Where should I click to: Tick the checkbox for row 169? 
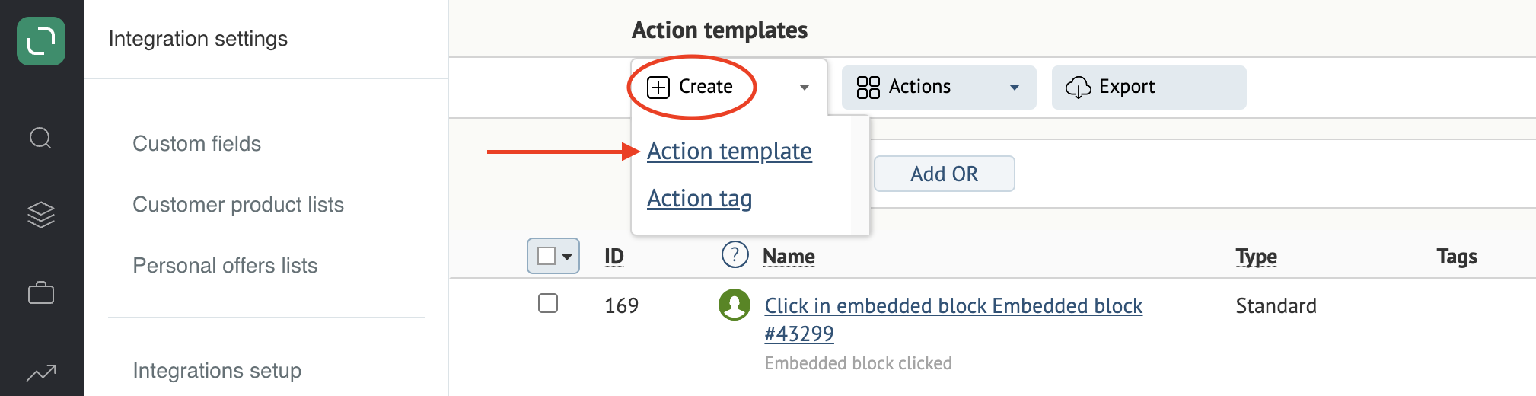point(548,303)
